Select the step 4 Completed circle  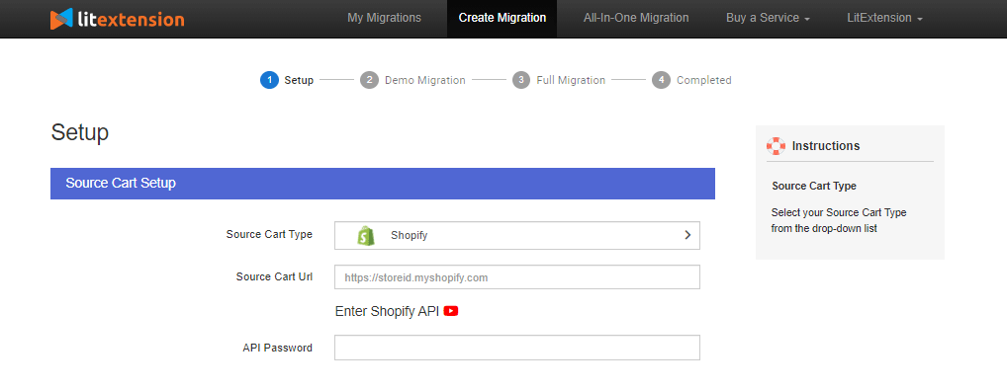point(661,80)
